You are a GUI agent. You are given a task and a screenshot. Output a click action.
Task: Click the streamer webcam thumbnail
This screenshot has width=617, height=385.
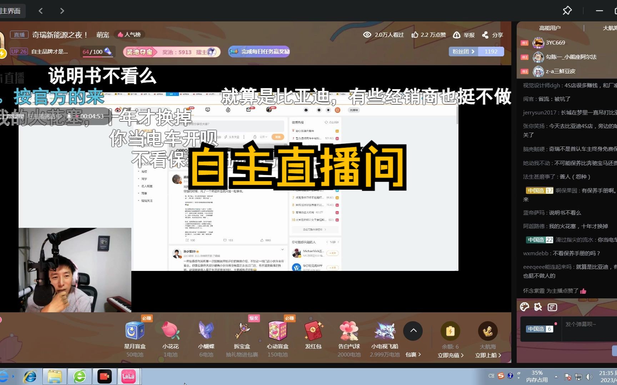point(75,270)
